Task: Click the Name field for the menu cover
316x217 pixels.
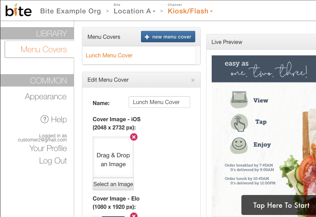Action: (159, 102)
